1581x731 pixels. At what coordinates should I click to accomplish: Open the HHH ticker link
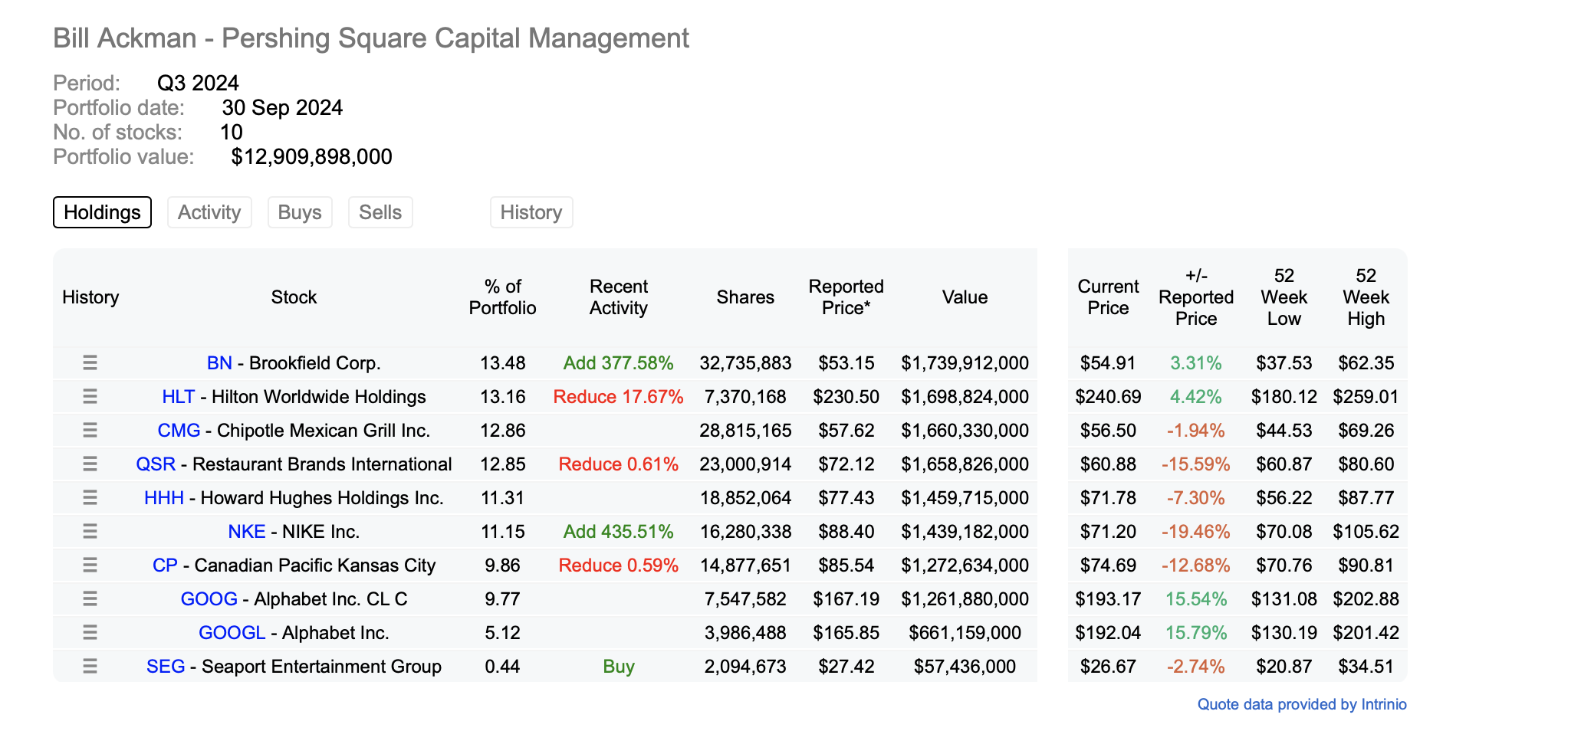tap(164, 497)
